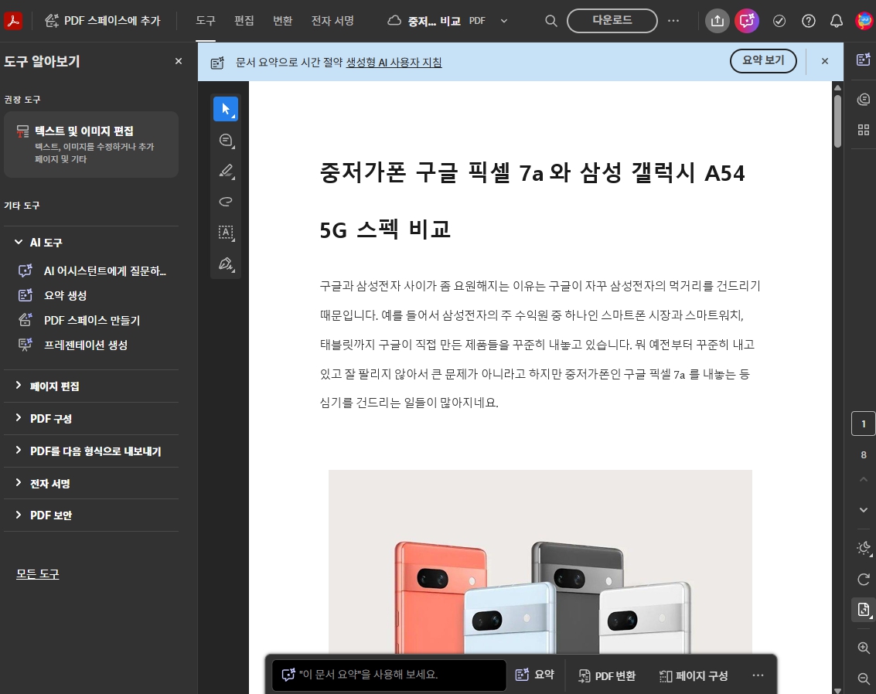Open the 전자 서명 tab
Screen dimensions: 876x694
332,21
